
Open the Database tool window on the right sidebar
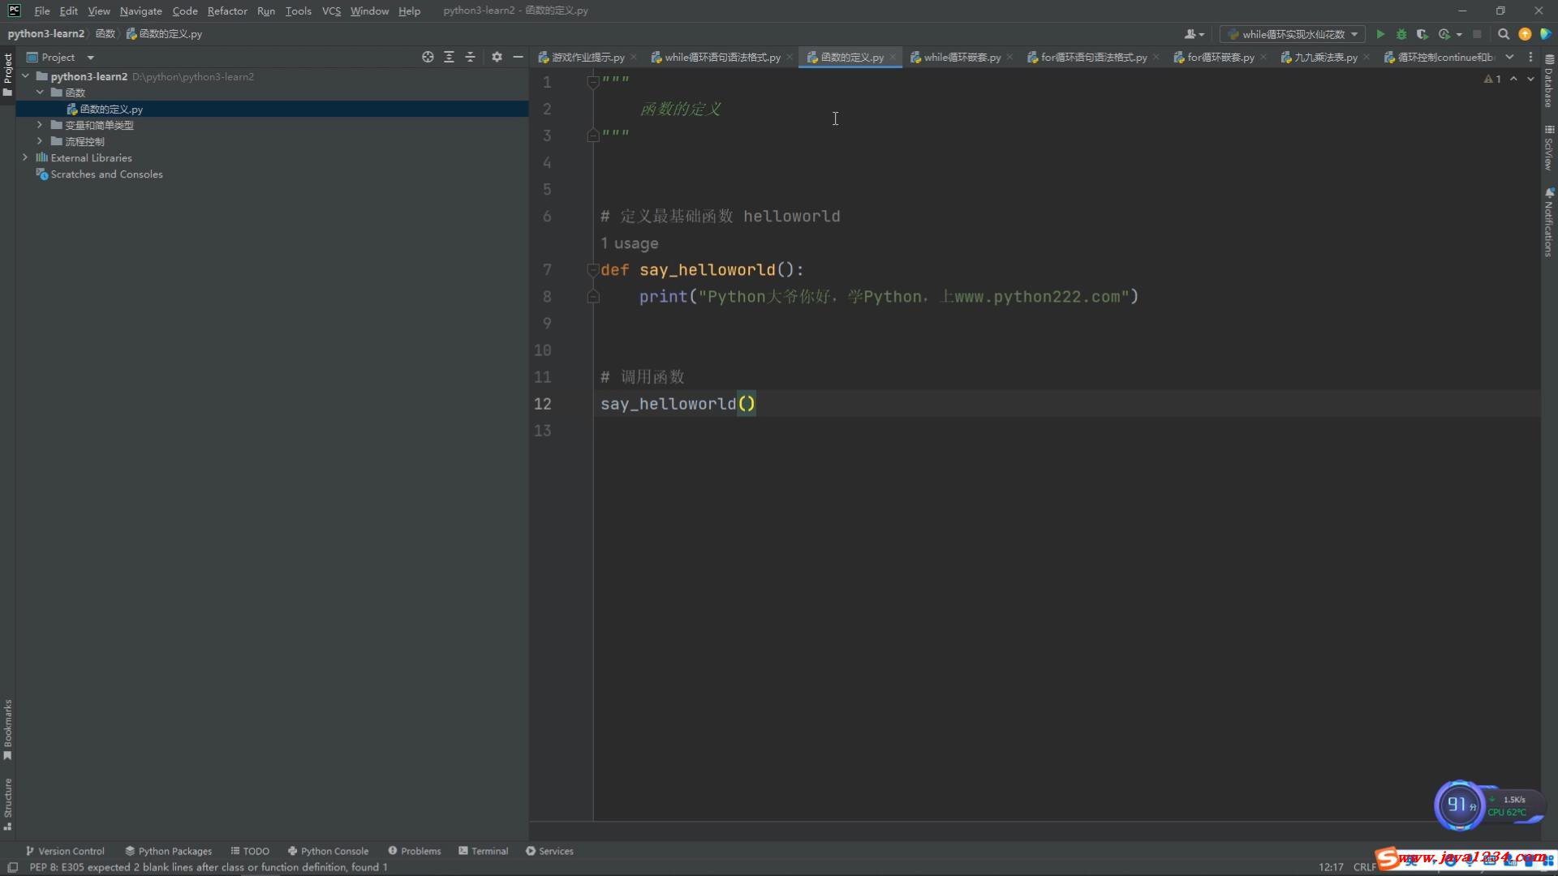[1549, 81]
